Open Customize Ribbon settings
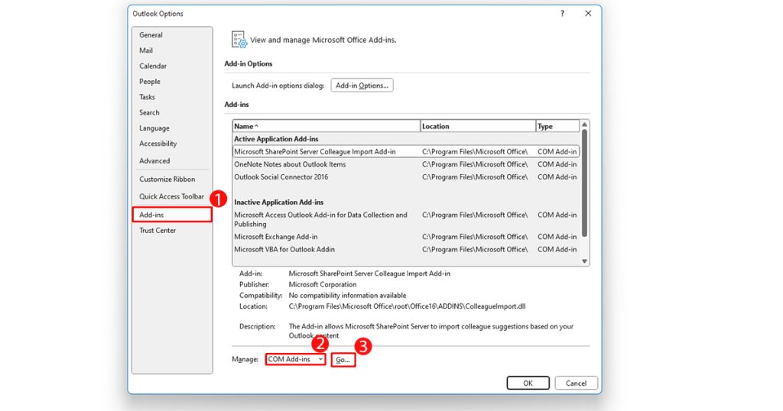This screenshot has width=783, height=411. coord(167,179)
